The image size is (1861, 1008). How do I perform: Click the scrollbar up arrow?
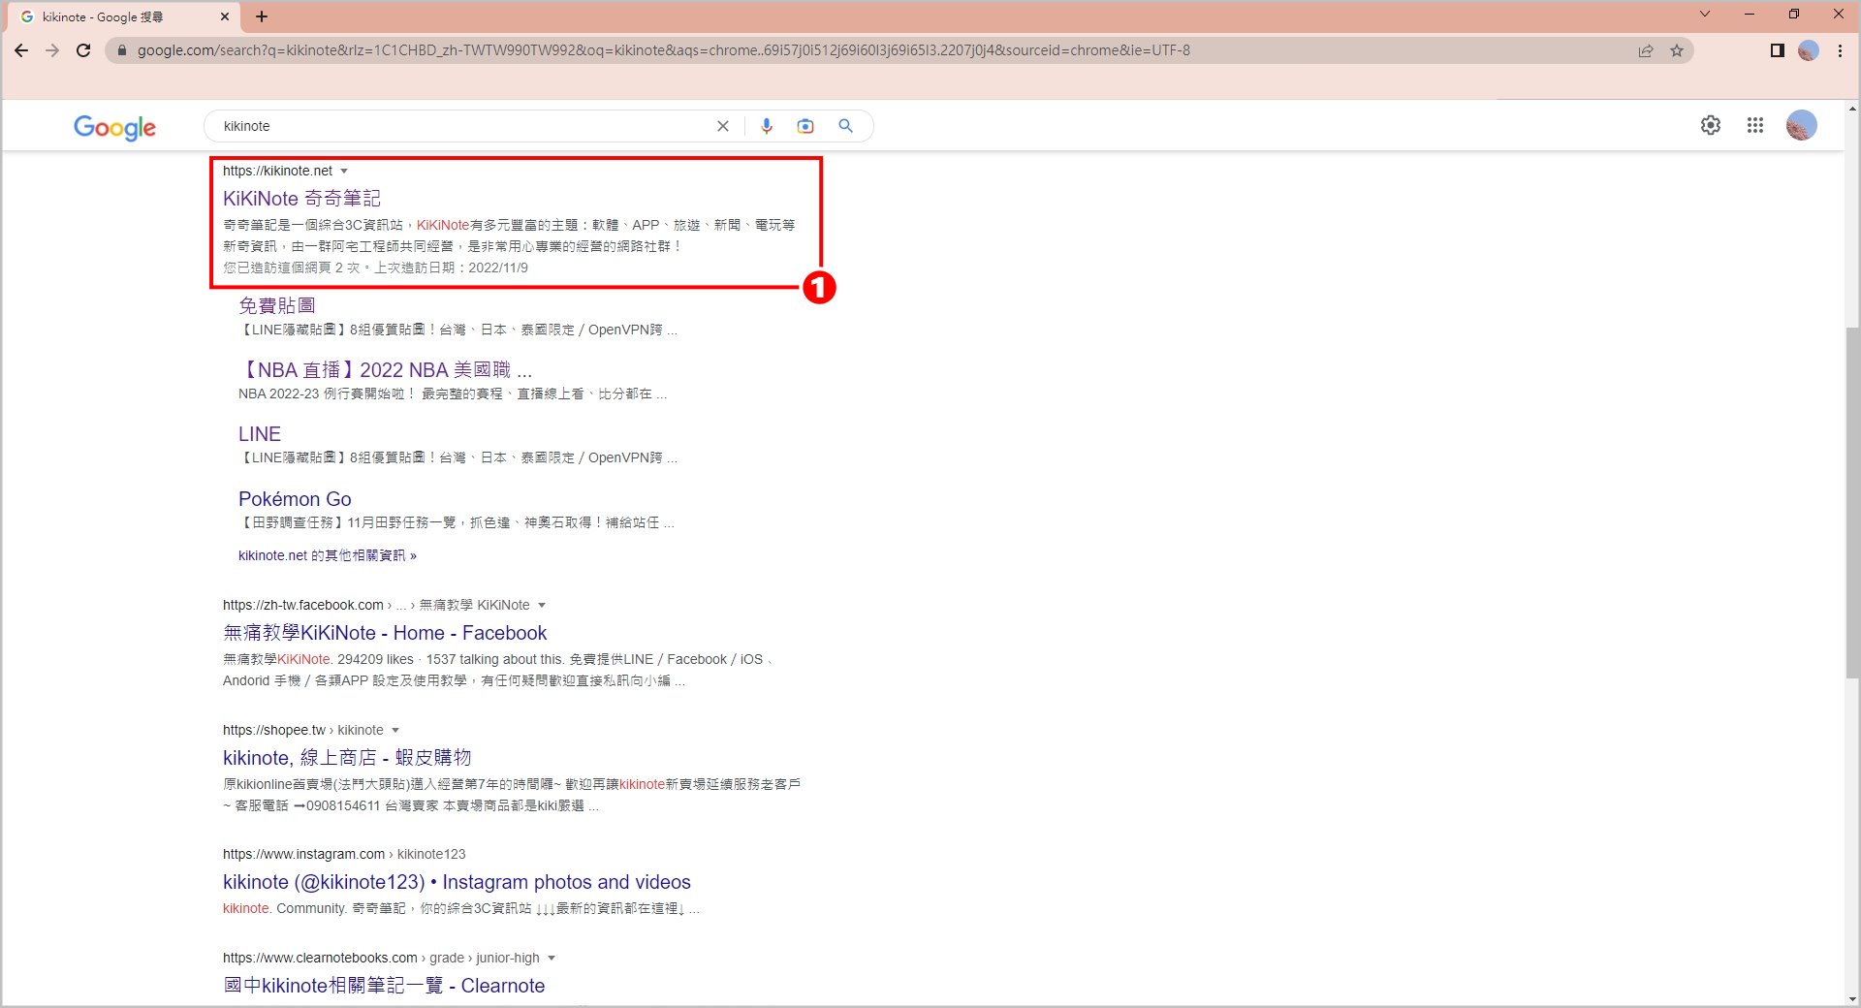1852,109
